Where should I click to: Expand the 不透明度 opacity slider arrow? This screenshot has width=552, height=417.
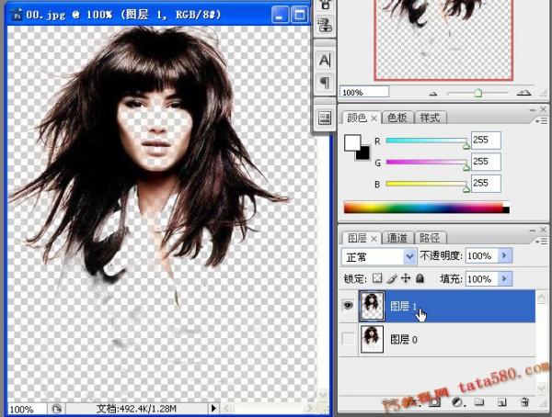click(504, 256)
